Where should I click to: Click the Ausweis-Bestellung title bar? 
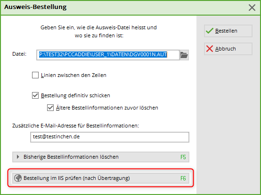tap(123, 8)
